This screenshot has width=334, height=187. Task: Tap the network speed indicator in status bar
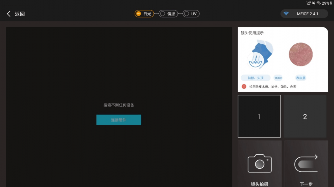(308, 3)
